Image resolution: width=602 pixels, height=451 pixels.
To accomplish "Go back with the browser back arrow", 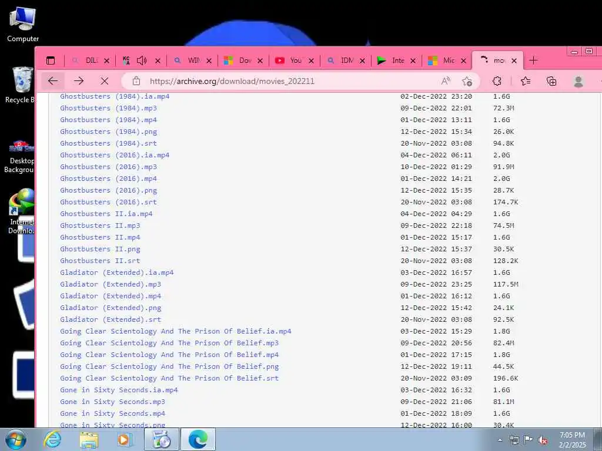I will click(52, 81).
